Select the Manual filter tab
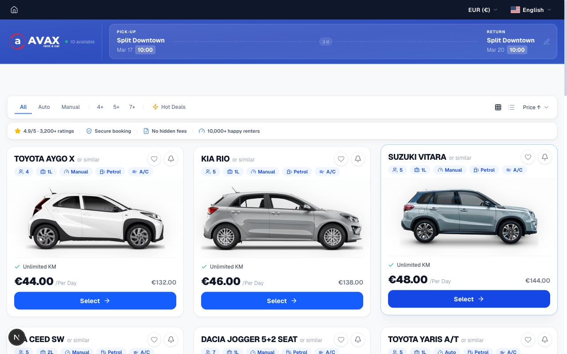 (x=70, y=107)
